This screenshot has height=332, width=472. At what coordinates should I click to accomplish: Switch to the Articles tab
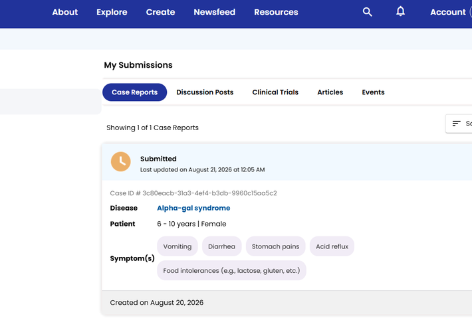330,92
